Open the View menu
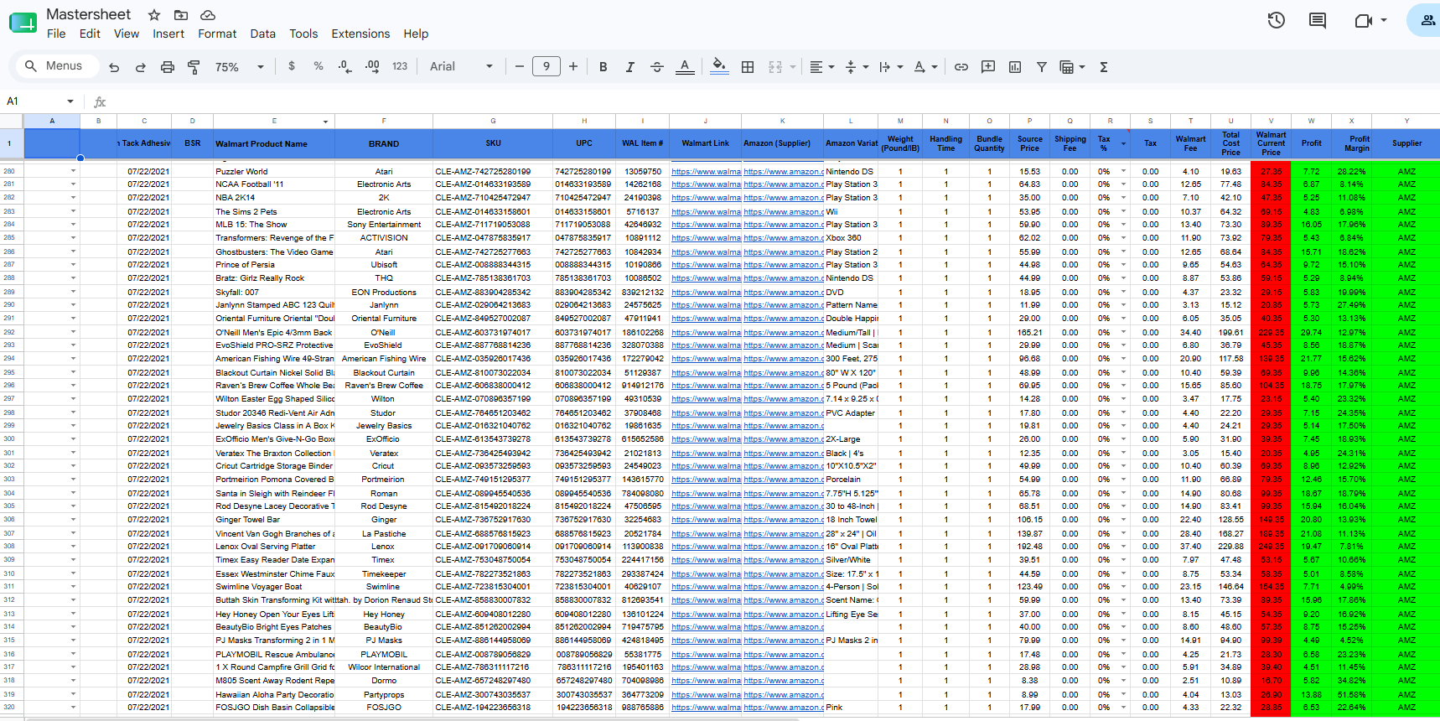The width and height of the screenshot is (1440, 721). [x=127, y=34]
